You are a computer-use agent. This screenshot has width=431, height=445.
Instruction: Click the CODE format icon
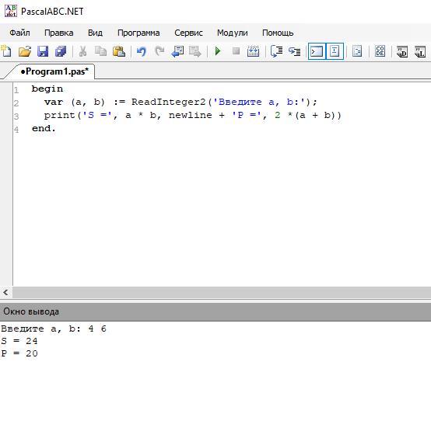coord(380,51)
